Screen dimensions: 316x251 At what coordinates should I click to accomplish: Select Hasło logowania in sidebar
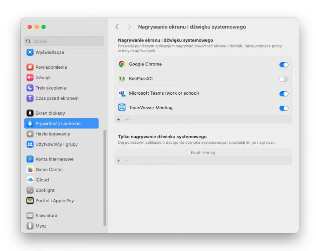[52, 134]
